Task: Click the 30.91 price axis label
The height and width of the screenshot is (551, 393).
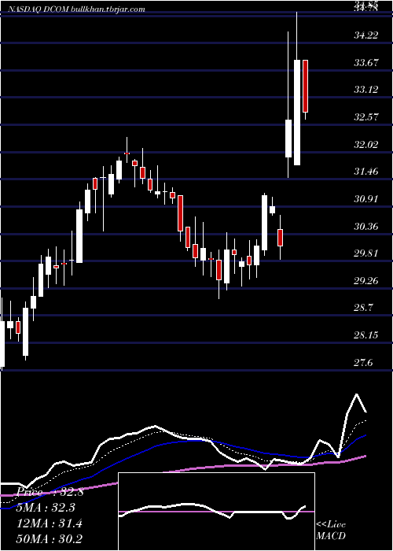Action: [x=366, y=199]
